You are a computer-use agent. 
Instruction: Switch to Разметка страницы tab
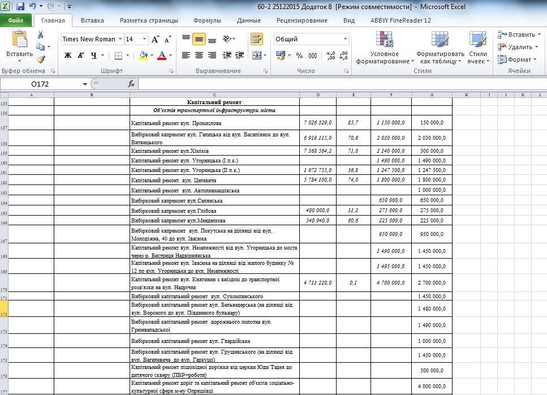[149, 20]
